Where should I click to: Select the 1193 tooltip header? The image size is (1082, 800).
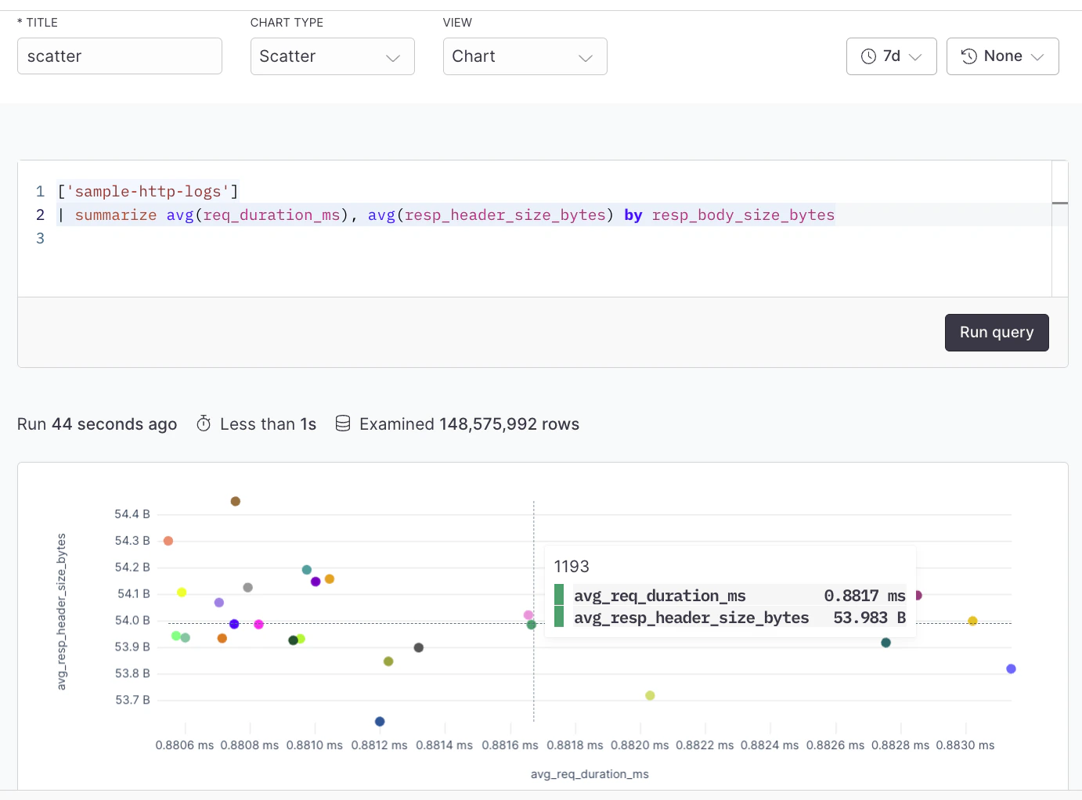point(572,566)
